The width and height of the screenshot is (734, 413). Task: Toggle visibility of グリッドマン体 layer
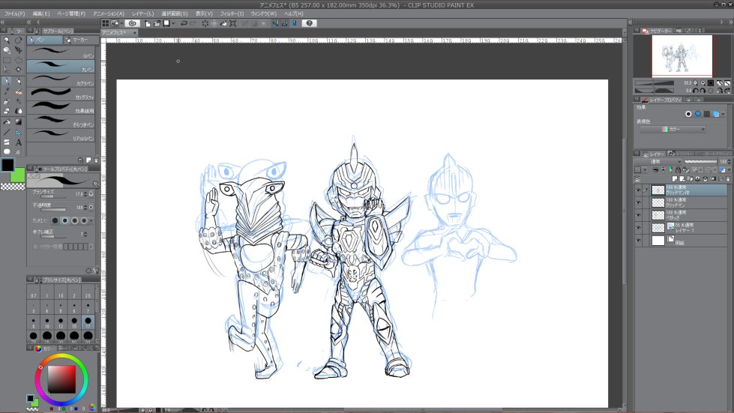[x=638, y=190]
